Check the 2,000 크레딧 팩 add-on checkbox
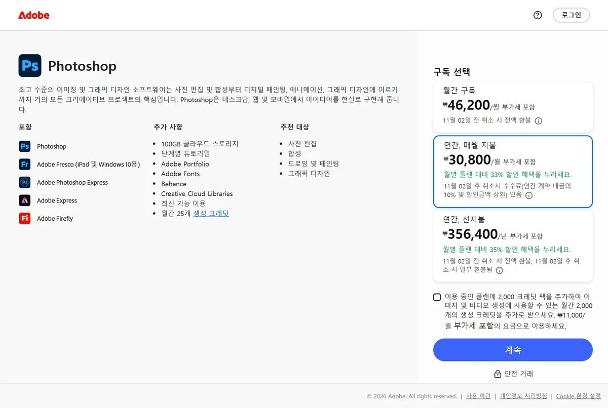 [x=437, y=297]
